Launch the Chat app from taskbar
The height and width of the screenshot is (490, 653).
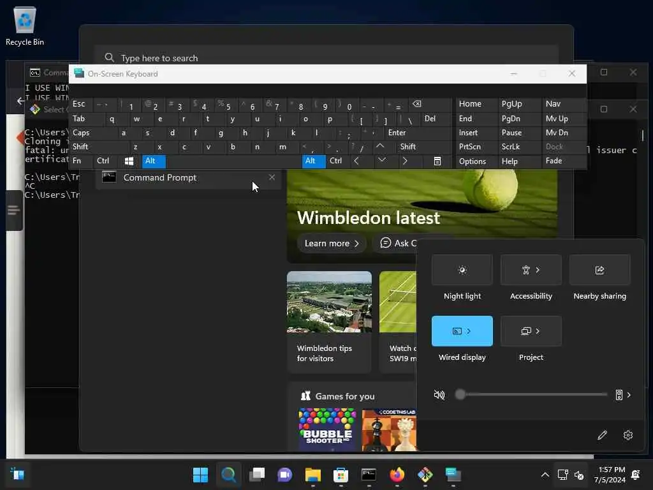click(285, 475)
